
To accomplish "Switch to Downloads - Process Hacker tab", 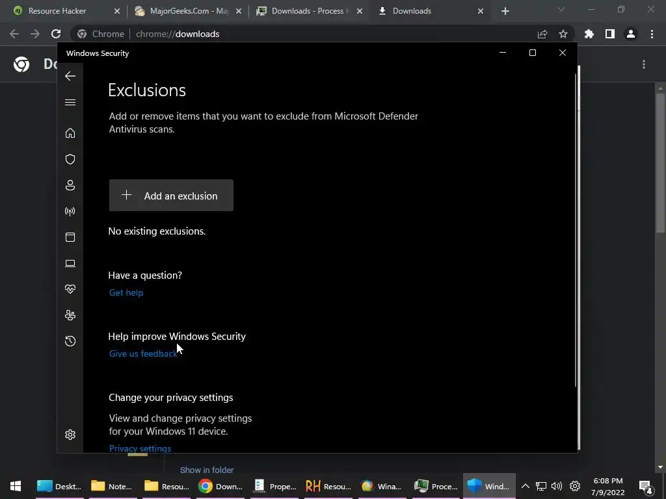I will [x=310, y=11].
